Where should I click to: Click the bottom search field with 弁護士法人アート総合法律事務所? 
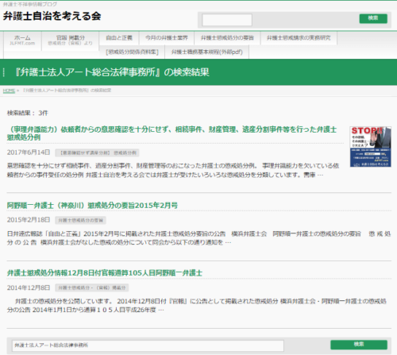(x=148, y=345)
